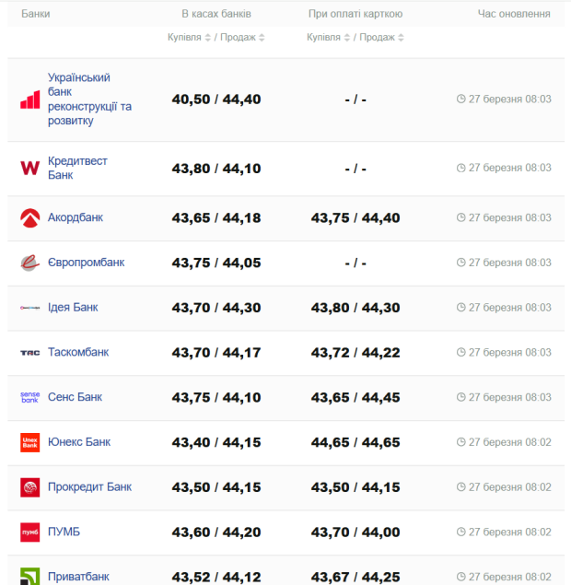Click the Європромбанк logo icon
This screenshot has height=585, width=571.
[30, 263]
